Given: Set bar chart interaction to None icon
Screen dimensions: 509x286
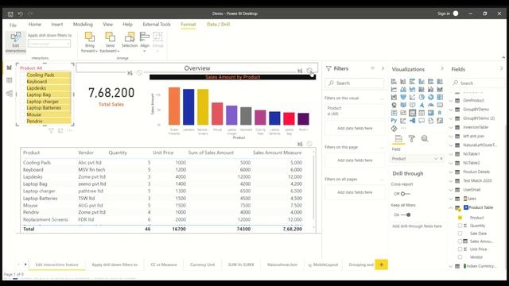Looking at the screenshot, I should coord(309,71).
